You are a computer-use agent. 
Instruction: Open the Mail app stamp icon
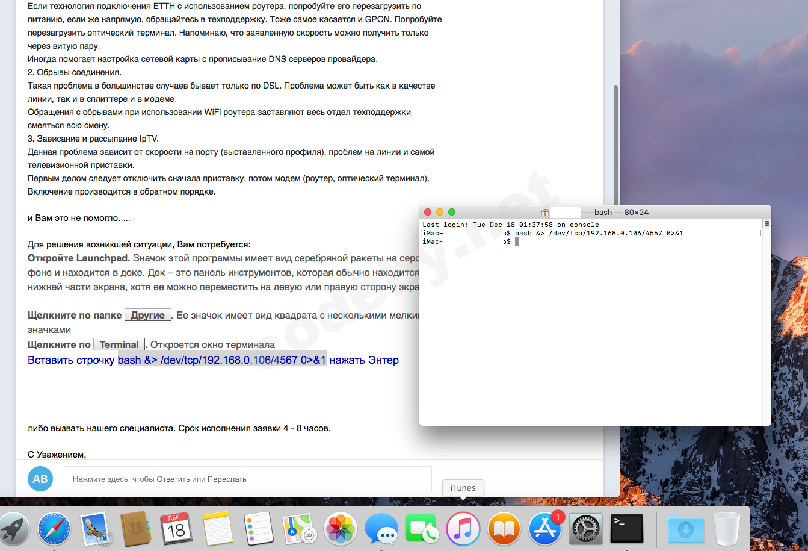pyautogui.click(x=95, y=529)
